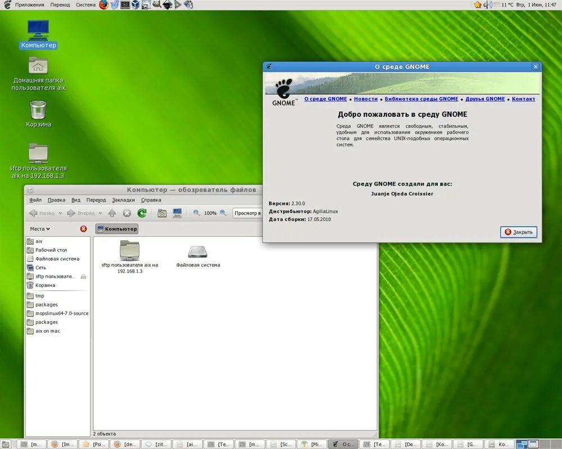
Task: Open the Места sidebar dropdown
Action: point(40,228)
